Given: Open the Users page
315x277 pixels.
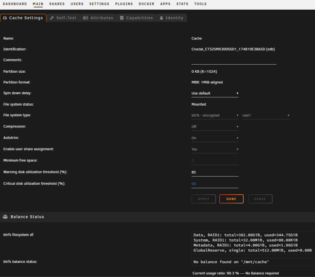Looking at the screenshot, I should (77, 4).
